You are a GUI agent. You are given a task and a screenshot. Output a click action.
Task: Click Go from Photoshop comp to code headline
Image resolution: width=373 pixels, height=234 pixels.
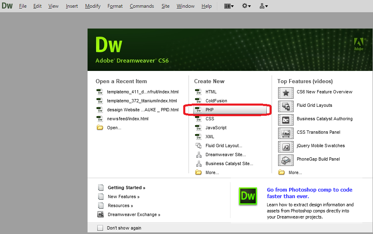tap(309, 193)
